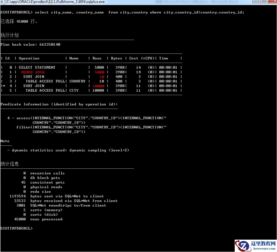
Task: Maximize the sqlplus console window
Action: (x=263, y=2)
